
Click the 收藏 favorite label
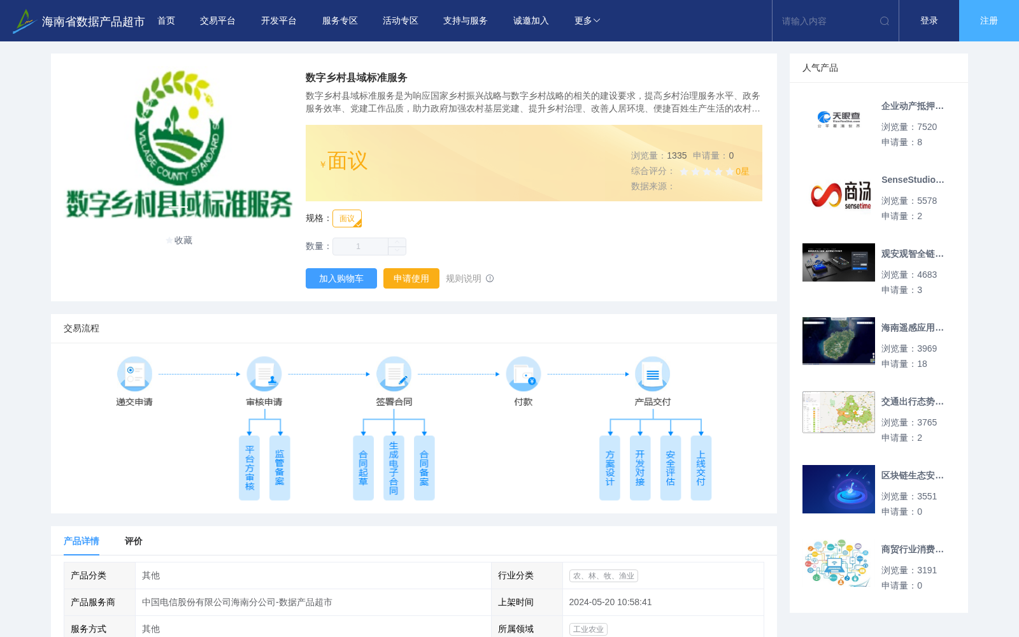183,240
